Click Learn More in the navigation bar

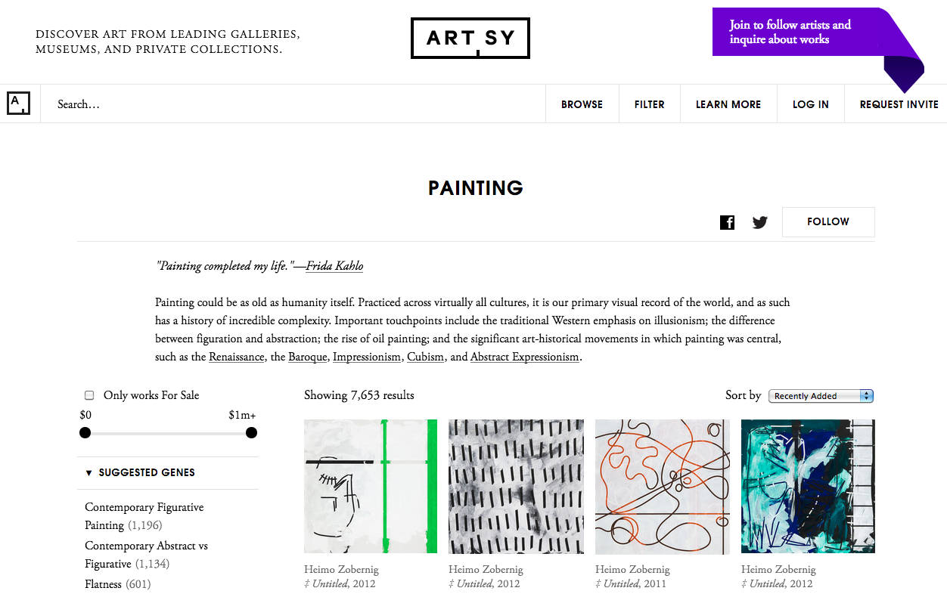click(x=728, y=104)
